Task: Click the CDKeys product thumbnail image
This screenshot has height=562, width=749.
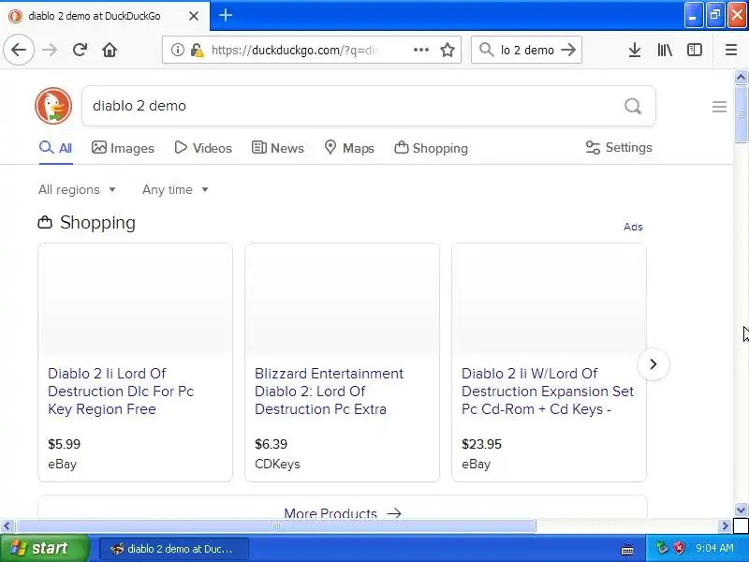Action: coord(342,300)
